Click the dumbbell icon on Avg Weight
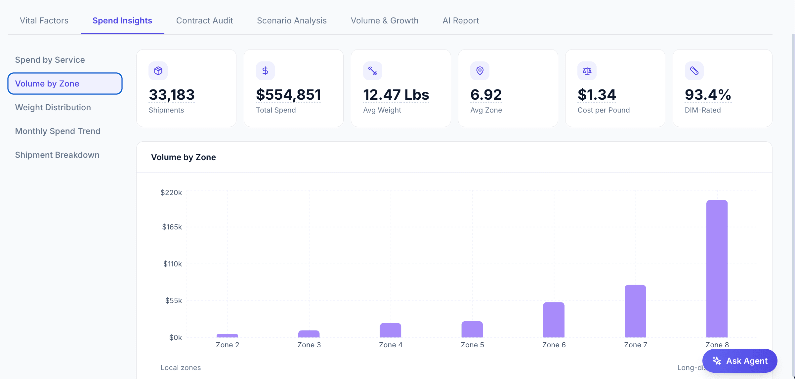The image size is (795, 379). pyautogui.click(x=372, y=71)
